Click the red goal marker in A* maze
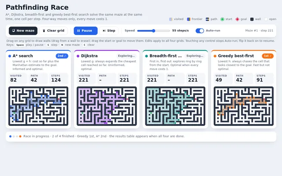The image size is (282, 176). [59, 99]
